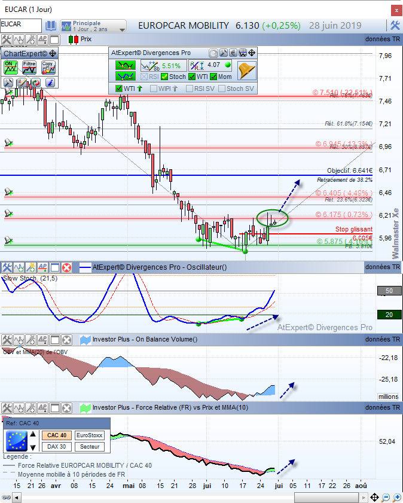The height and width of the screenshot is (503, 403).
Task: Click the alert bell at the 6.945 level
Action: (x=8, y=143)
